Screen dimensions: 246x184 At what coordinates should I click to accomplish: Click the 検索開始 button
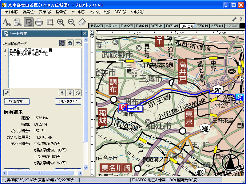17,102
